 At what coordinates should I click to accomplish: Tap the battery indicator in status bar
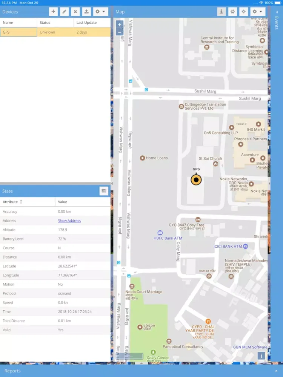277,3
